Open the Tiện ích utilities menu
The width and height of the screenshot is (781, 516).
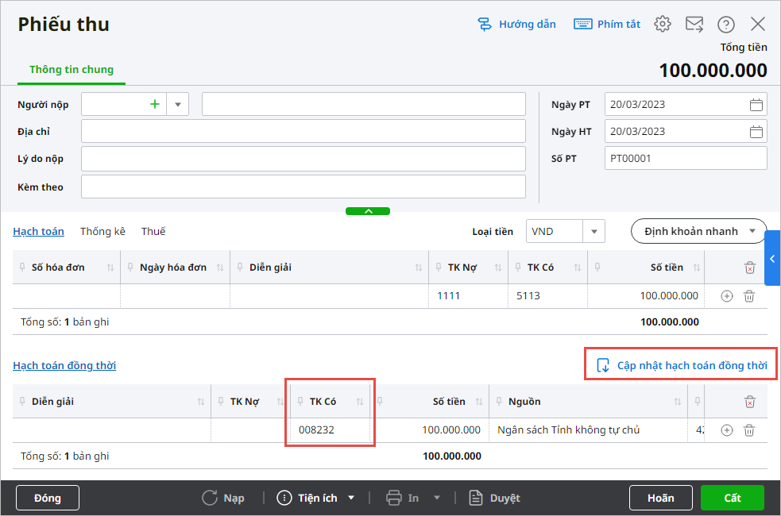pyautogui.click(x=315, y=498)
